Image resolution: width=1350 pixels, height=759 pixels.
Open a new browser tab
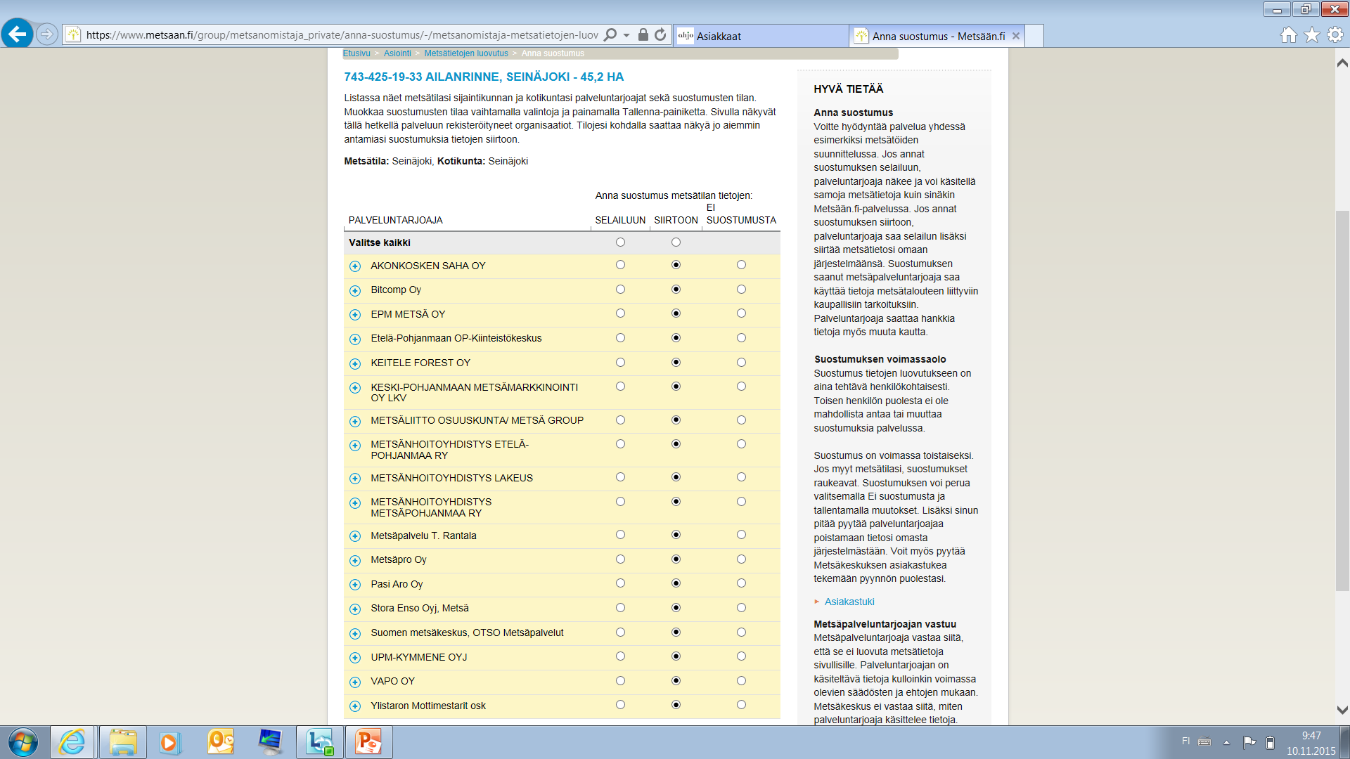coord(1034,36)
